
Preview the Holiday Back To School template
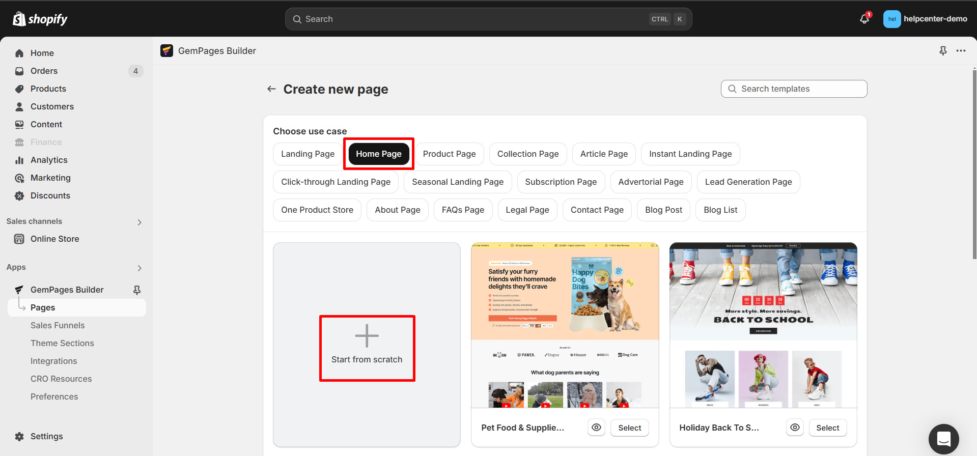(795, 427)
